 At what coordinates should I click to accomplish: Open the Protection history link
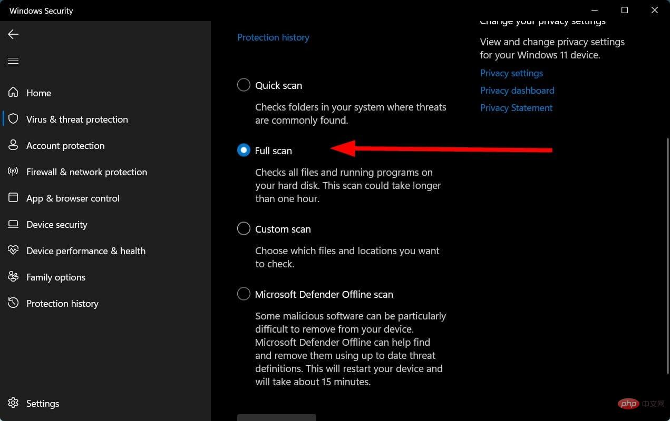point(273,37)
